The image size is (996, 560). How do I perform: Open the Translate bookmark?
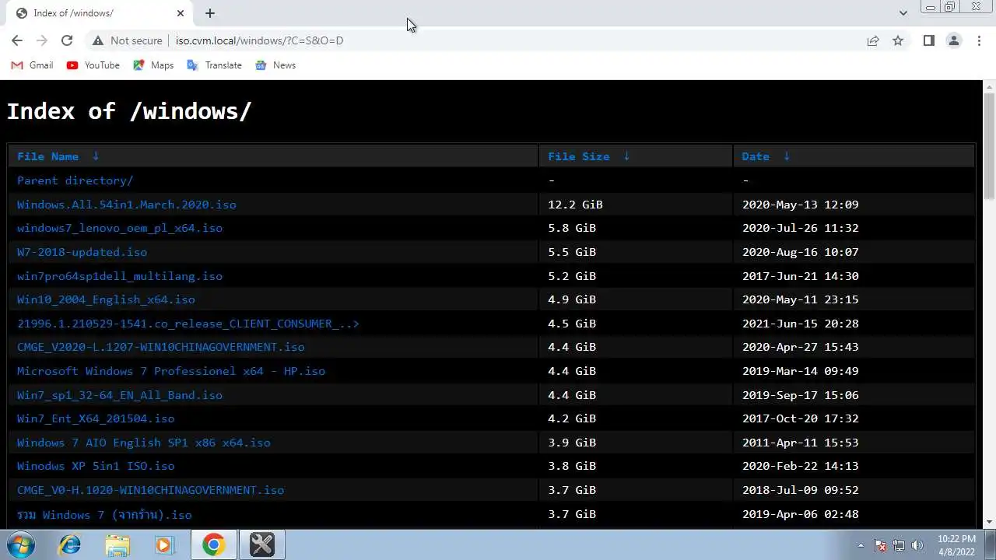click(215, 65)
